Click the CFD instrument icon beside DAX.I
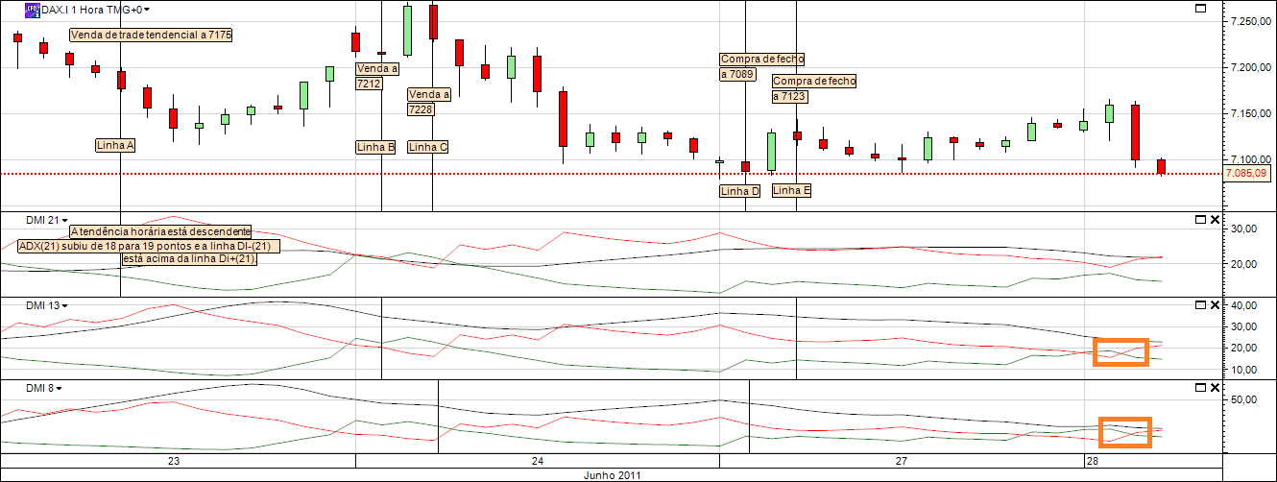This screenshot has width=1277, height=482. pyautogui.click(x=33, y=9)
